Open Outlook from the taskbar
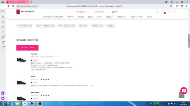 coord(11,104)
